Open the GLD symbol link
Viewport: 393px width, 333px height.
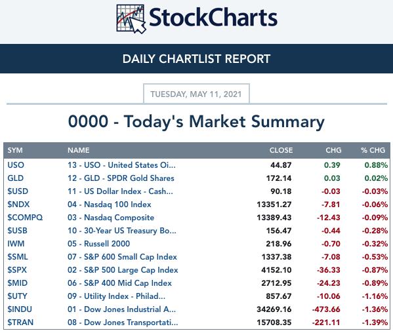coord(16,178)
